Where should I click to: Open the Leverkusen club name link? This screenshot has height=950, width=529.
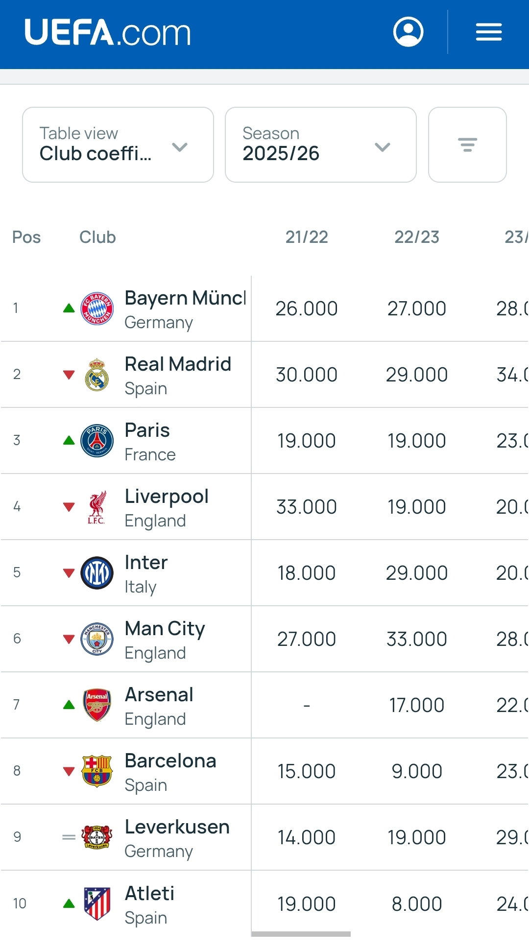tap(177, 827)
